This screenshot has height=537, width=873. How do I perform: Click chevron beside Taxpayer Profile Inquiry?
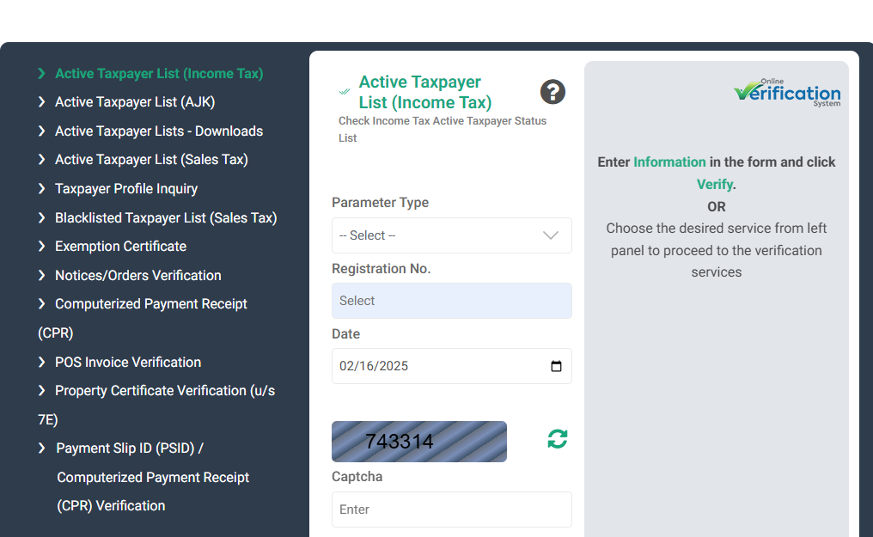tap(42, 189)
